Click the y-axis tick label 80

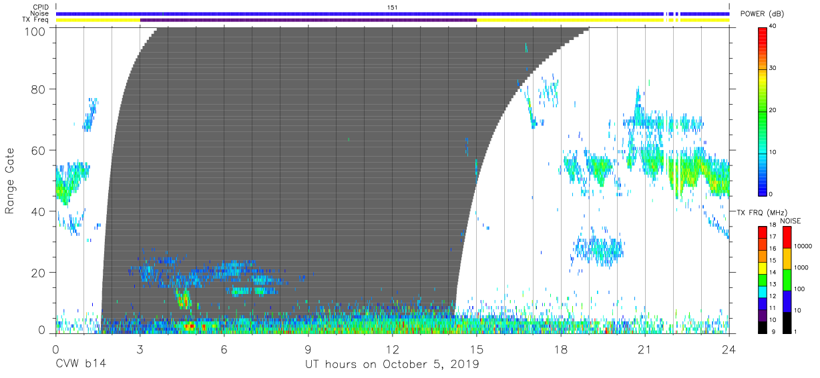click(38, 89)
